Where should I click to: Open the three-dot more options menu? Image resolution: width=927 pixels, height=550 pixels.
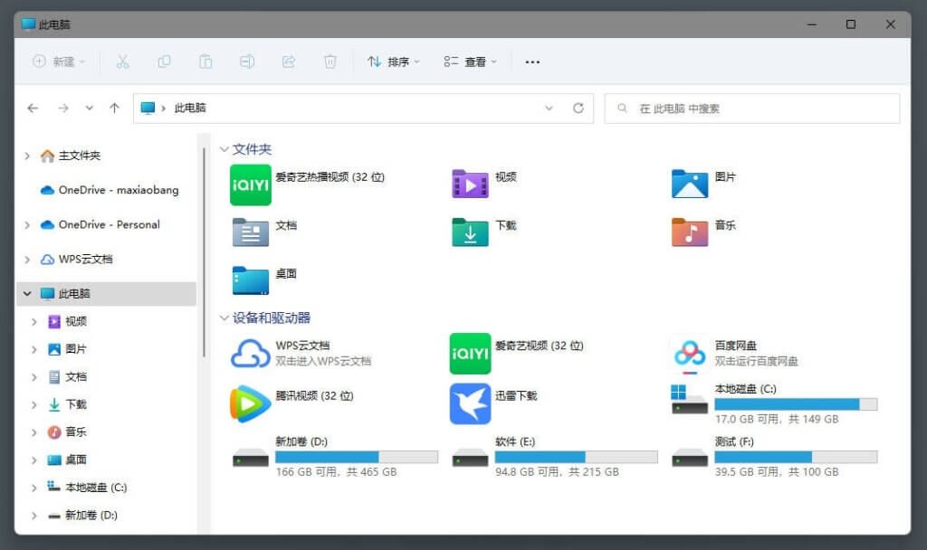(x=532, y=62)
